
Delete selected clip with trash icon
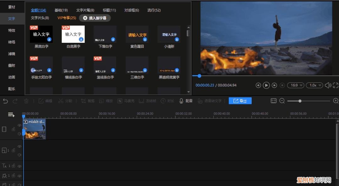[26, 101]
